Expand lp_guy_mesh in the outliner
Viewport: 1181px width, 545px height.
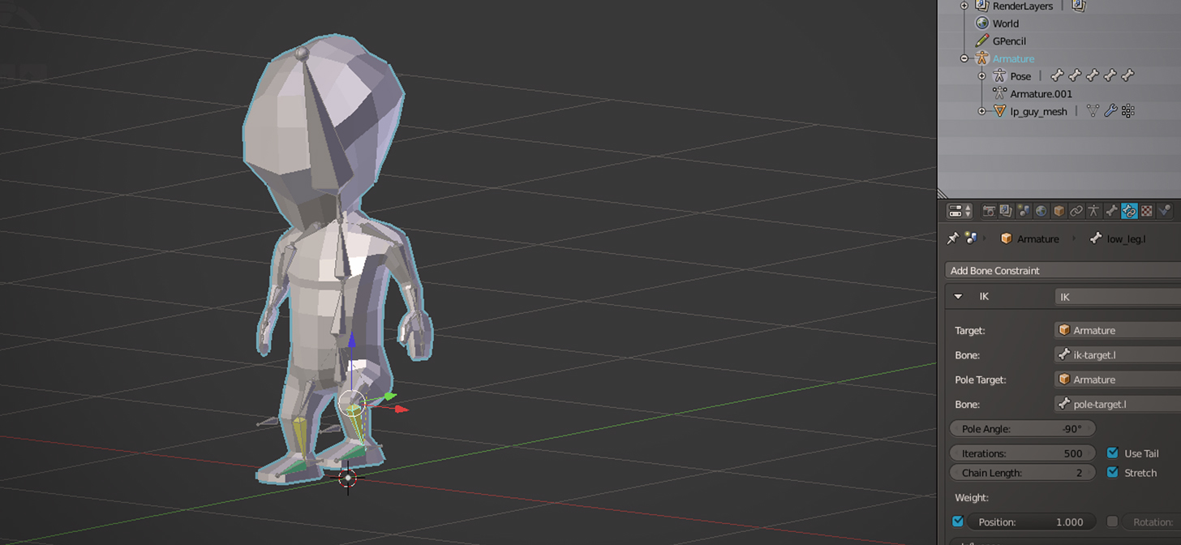pyautogui.click(x=981, y=111)
